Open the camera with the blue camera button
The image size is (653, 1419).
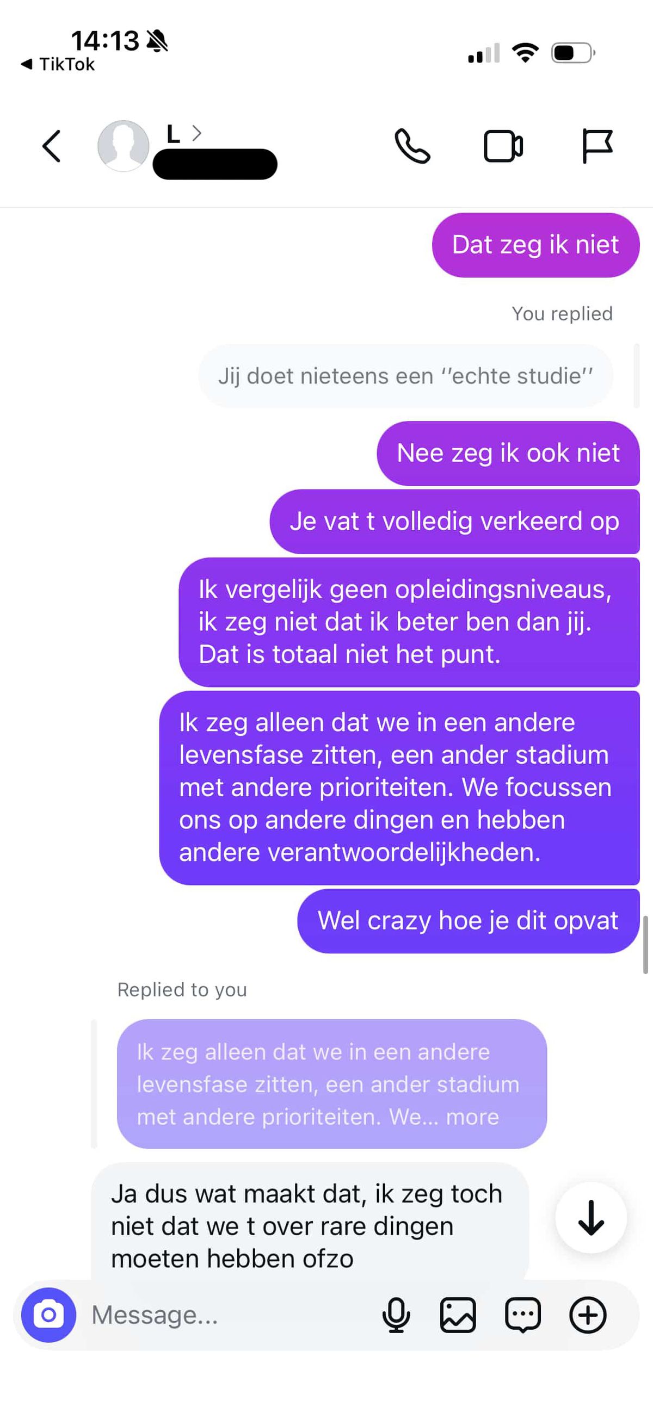click(48, 1315)
